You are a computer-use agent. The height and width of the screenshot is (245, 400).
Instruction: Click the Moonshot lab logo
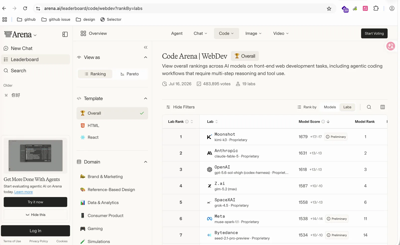[x=209, y=137]
